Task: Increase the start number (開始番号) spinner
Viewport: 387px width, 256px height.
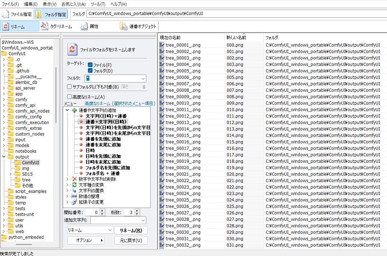Action: point(103,211)
